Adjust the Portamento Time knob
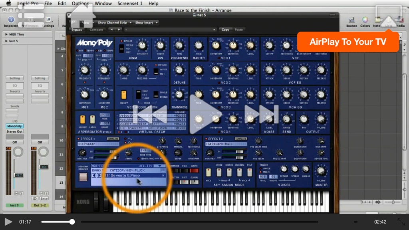 tap(179, 46)
